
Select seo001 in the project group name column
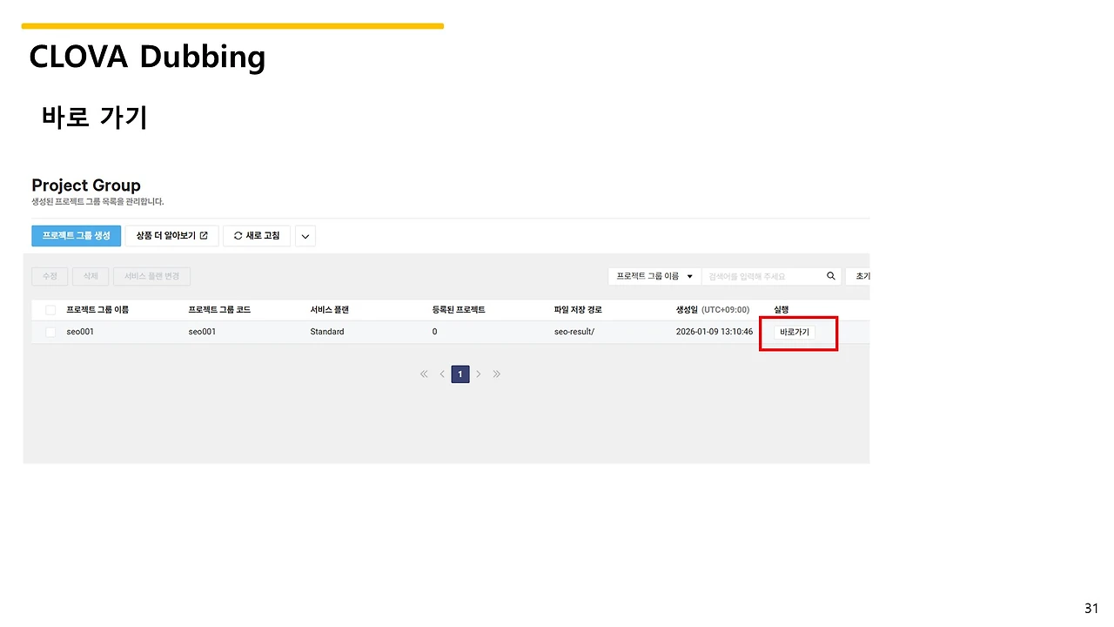point(80,332)
